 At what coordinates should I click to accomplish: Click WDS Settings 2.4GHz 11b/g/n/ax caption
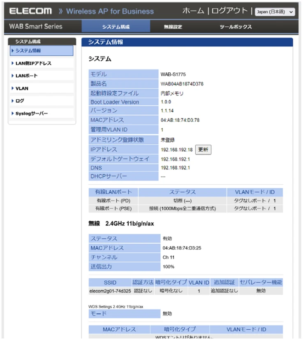point(116,307)
